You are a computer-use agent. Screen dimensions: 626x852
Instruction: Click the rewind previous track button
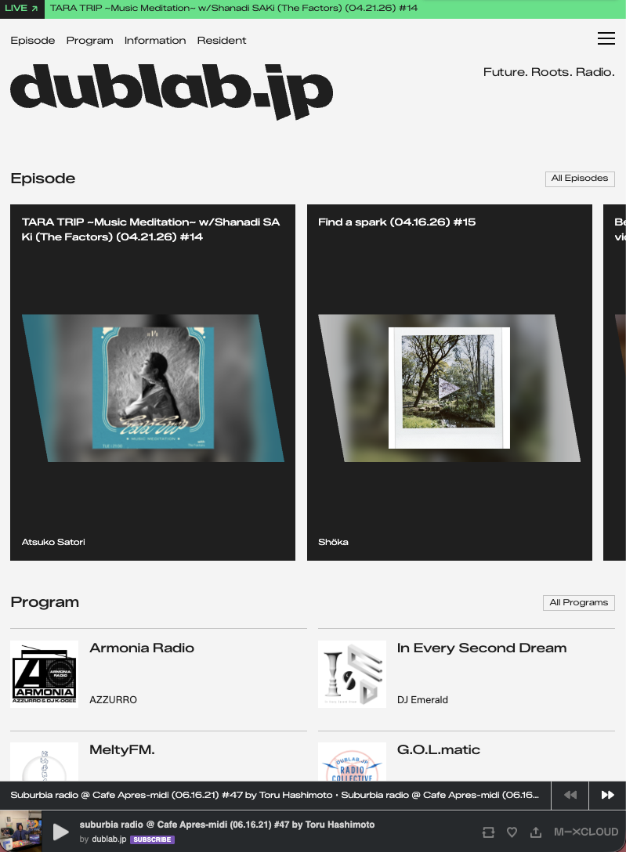coord(570,795)
